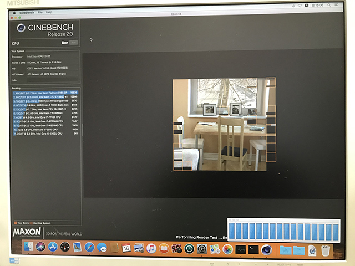Launch Siri from the Dock

(40, 247)
